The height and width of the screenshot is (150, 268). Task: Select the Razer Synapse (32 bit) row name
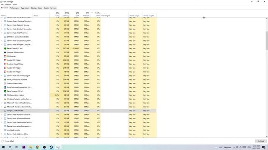click(15, 91)
